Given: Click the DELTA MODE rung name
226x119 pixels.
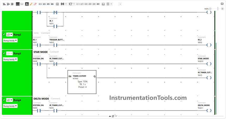Looking at the screenshot, I should [x=41, y=99].
